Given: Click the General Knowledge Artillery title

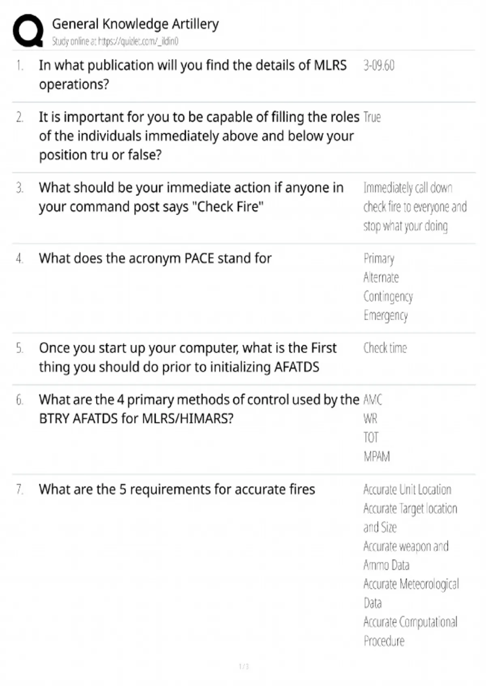Looking at the screenshot, I should [135, 24].
